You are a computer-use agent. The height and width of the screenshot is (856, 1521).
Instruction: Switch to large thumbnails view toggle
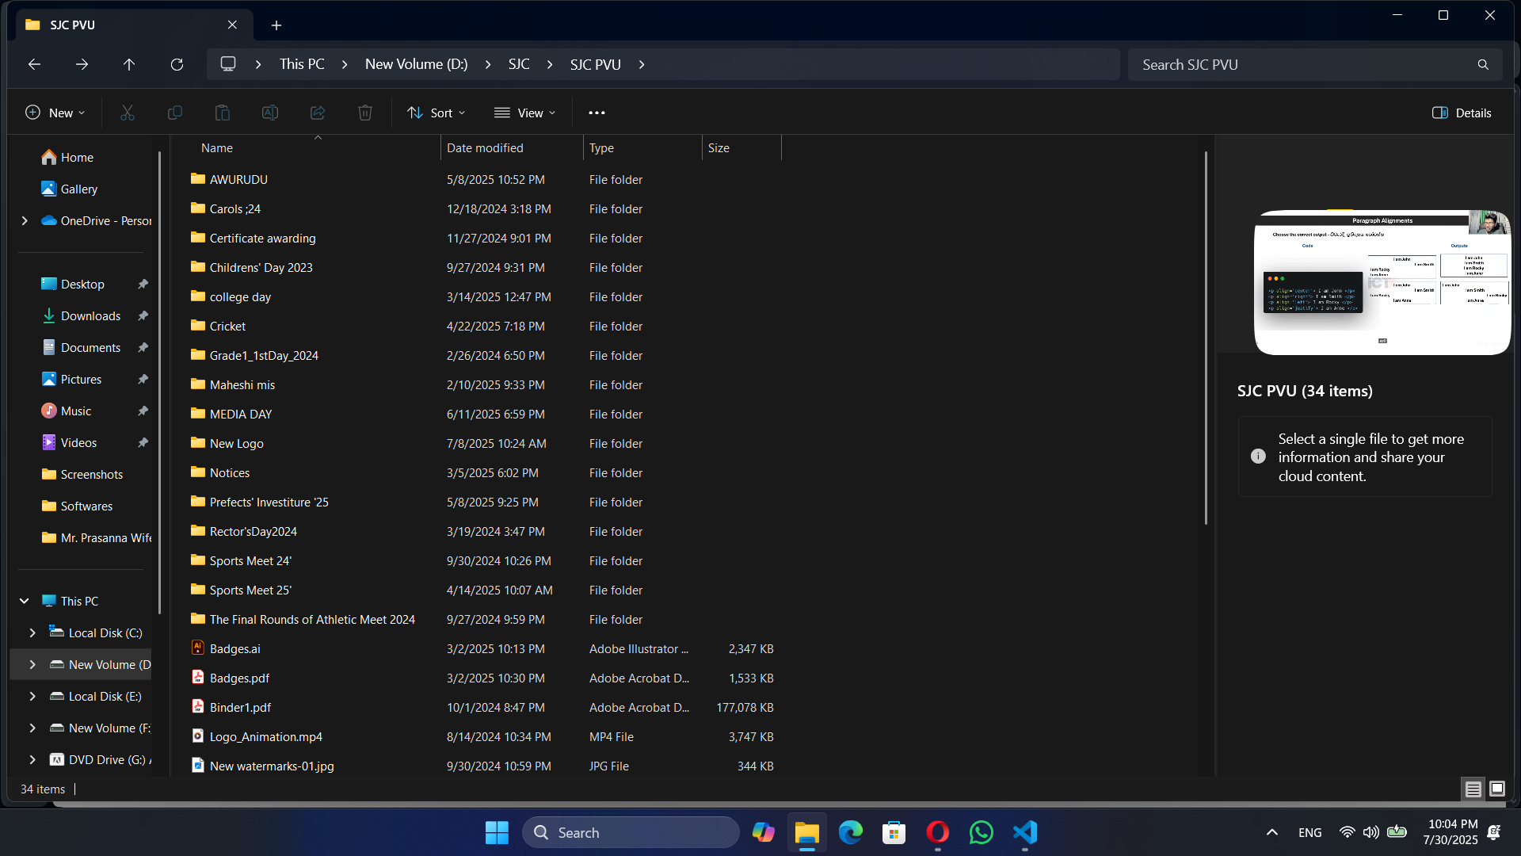[x=1497, y=789]
